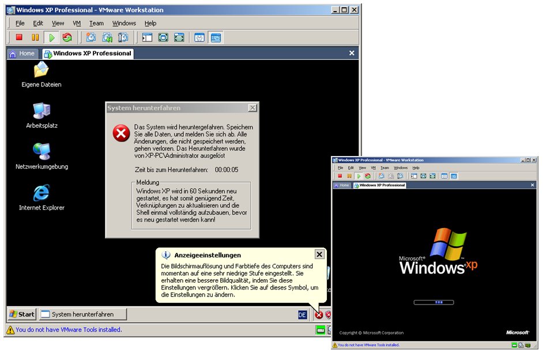The width and height of the screenshot is (543, 354).
Task: Click the Suspend button in small VMware window
Action: point(349,176)
